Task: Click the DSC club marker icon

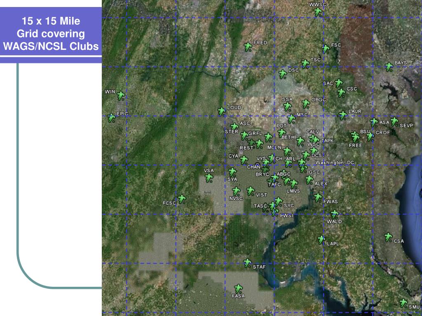Action: (282, 74)
